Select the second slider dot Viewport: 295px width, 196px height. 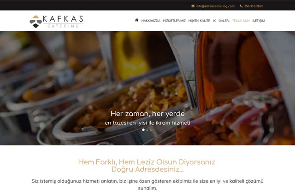pos(147,130)
